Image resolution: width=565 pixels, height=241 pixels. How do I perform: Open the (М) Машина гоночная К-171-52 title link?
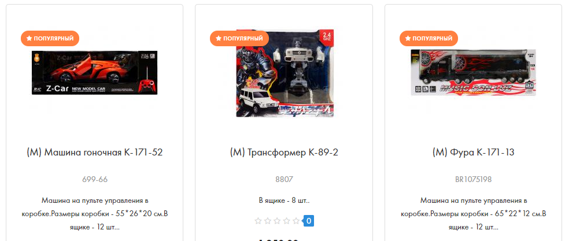point(95,153)
